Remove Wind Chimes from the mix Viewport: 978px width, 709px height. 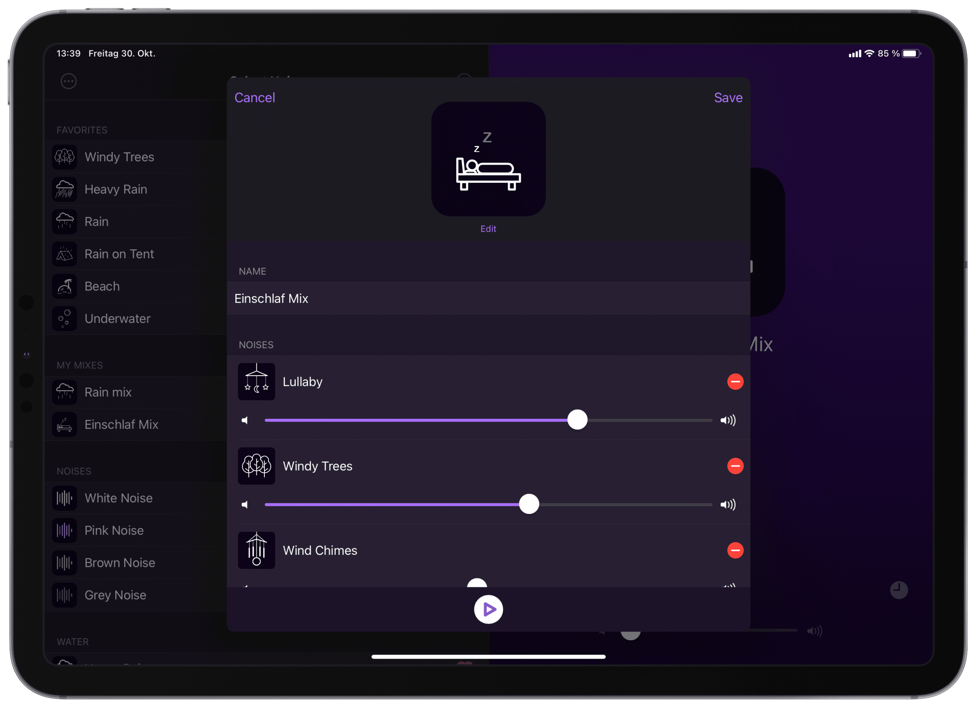pyautogui.click(x=735, y=549)
